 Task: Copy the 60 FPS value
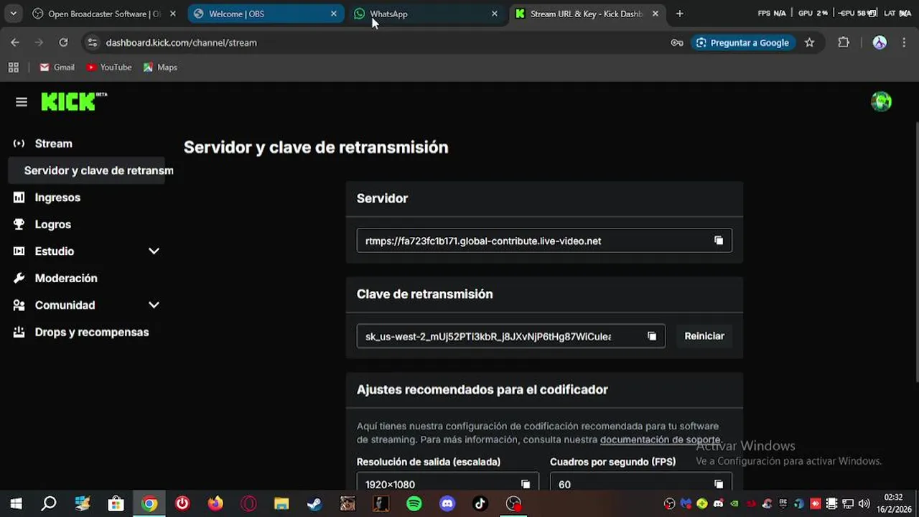(719, 485)
